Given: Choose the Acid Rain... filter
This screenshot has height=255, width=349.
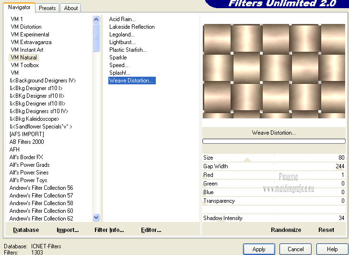Looking at the screenshot, I should [122, 19].
